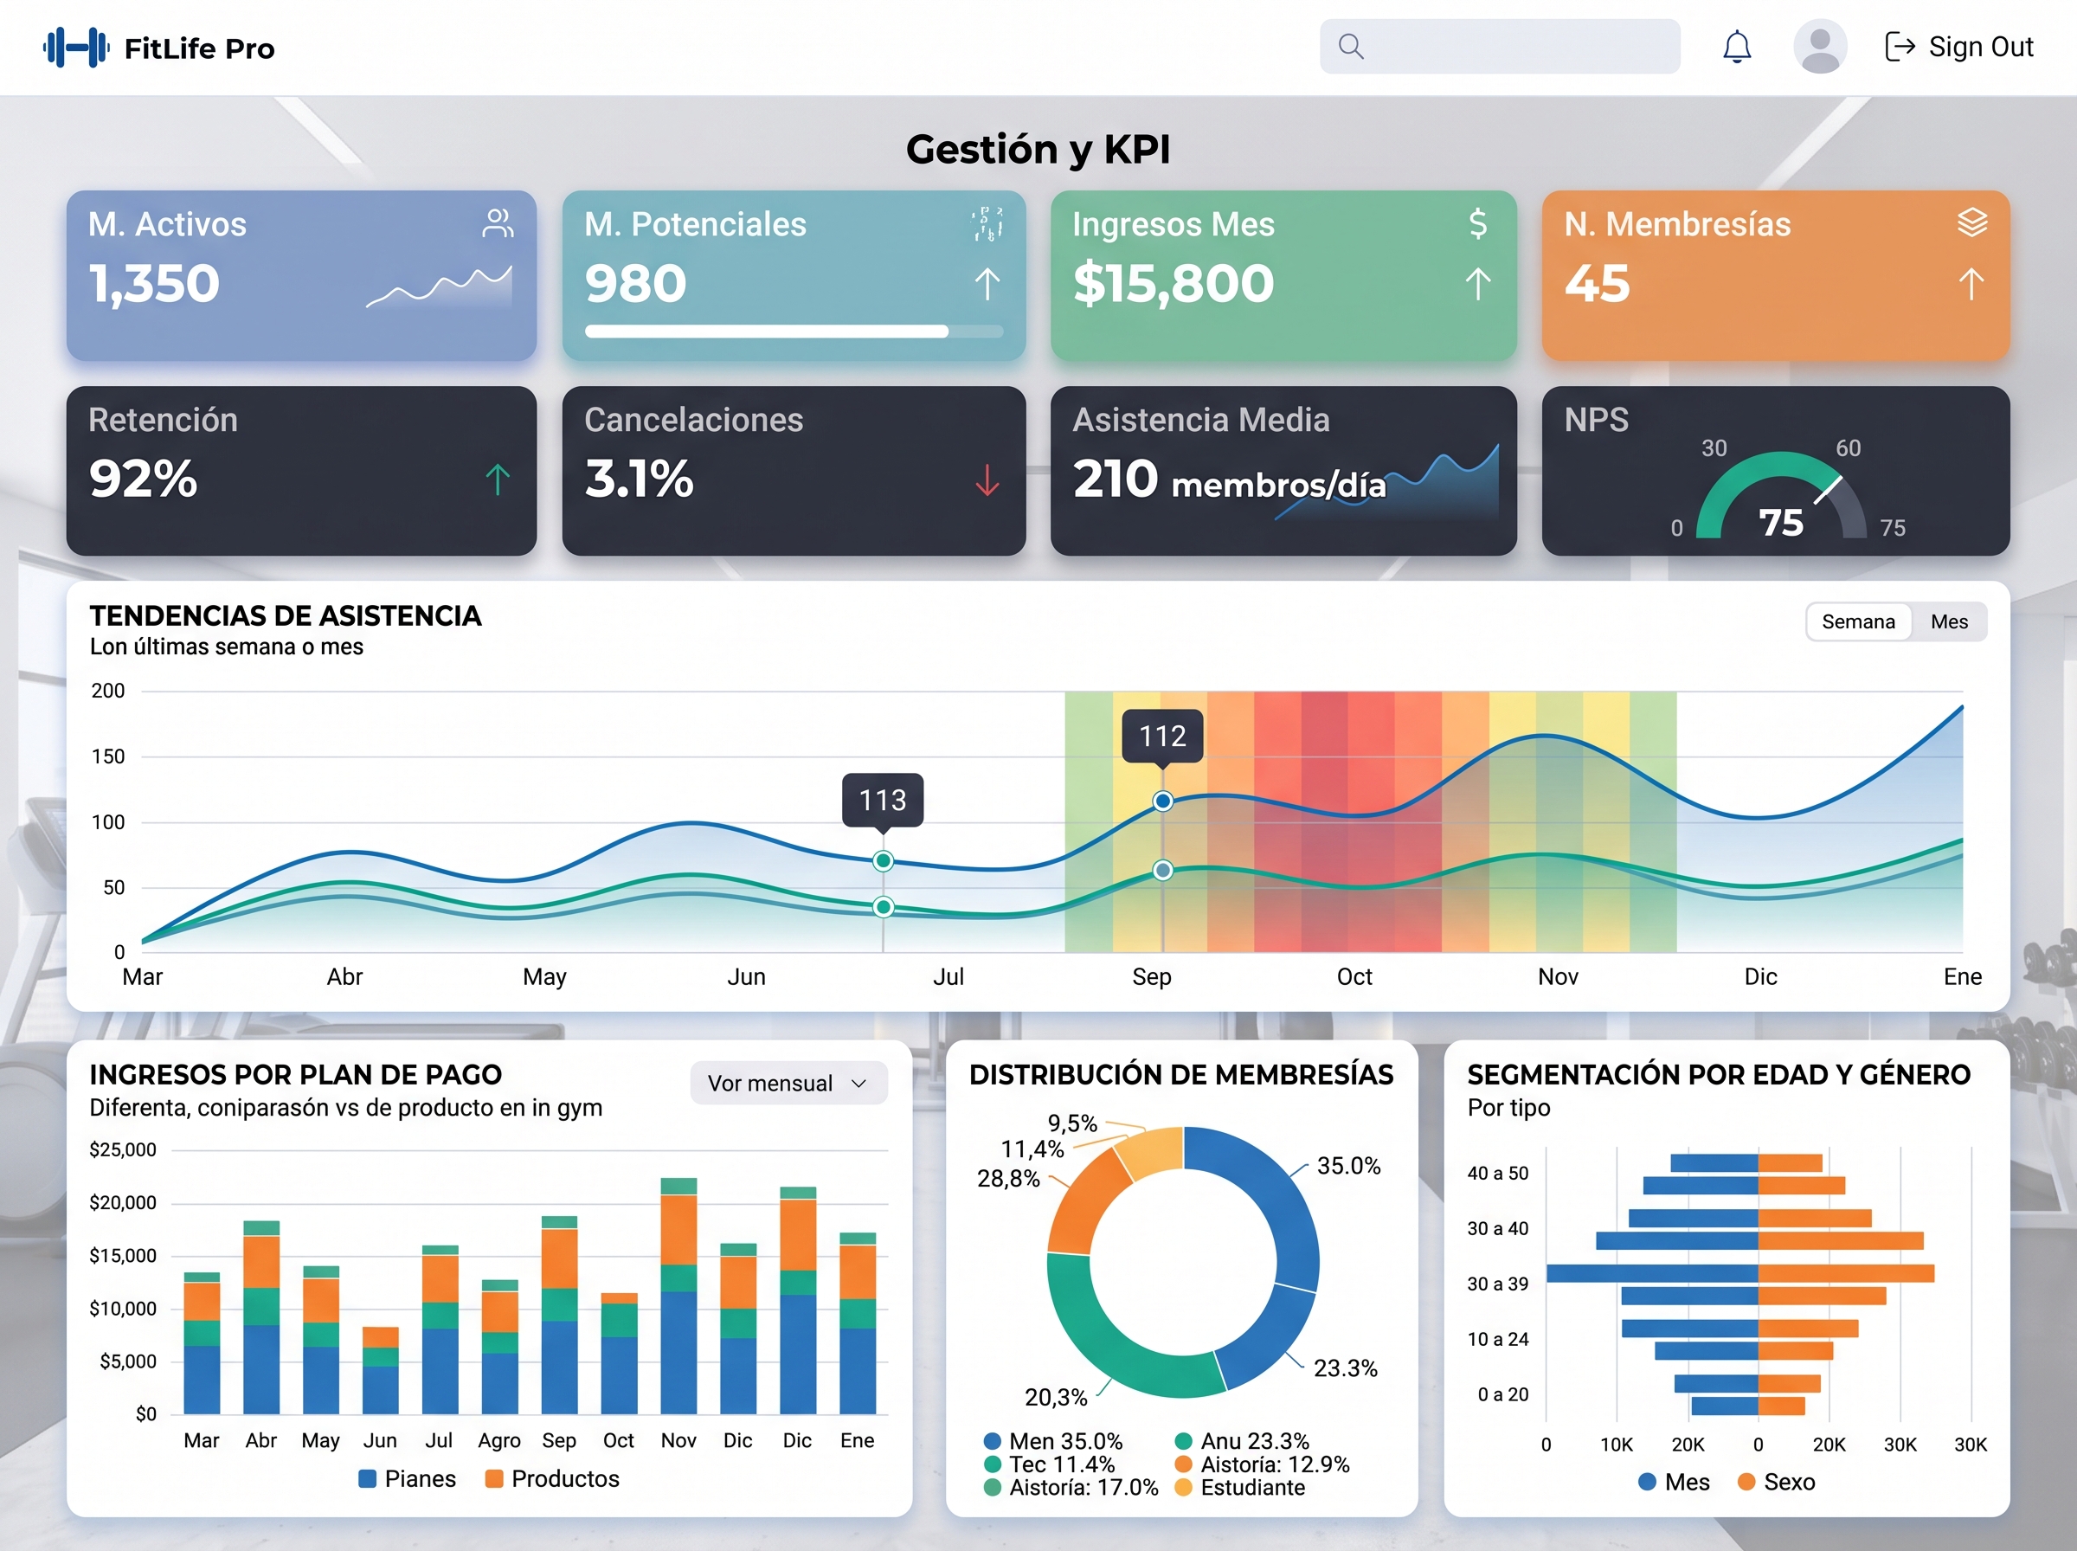The image size is (2077, 1551).
Task: Focus the search input field
Action: pyautogui.click(x=1500, y=46)
